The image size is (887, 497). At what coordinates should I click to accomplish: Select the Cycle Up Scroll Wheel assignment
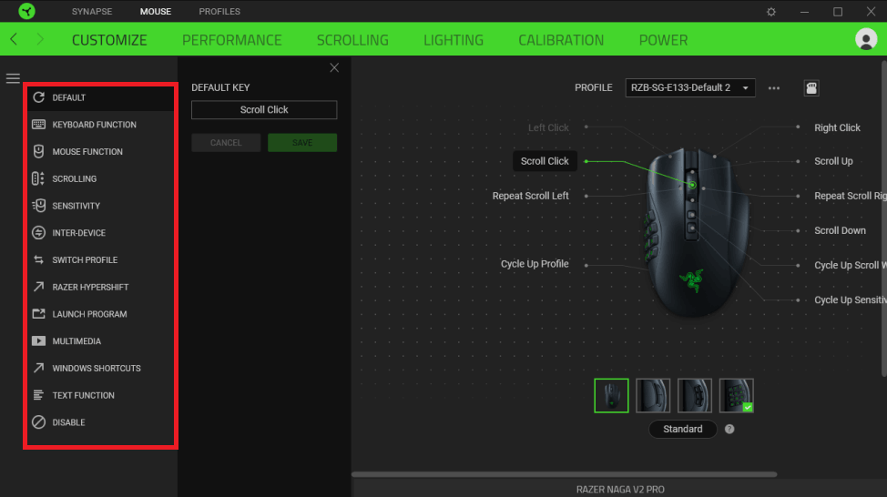(851, 265)
